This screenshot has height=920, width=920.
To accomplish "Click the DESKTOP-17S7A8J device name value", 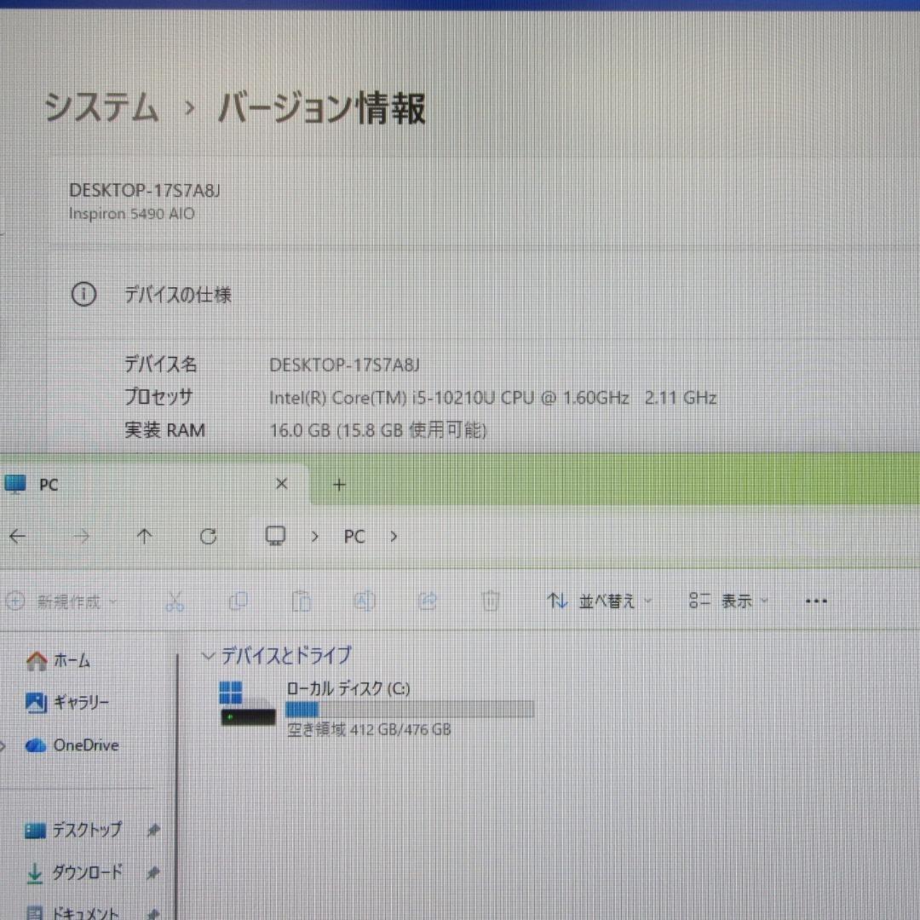I will (344, 365).
